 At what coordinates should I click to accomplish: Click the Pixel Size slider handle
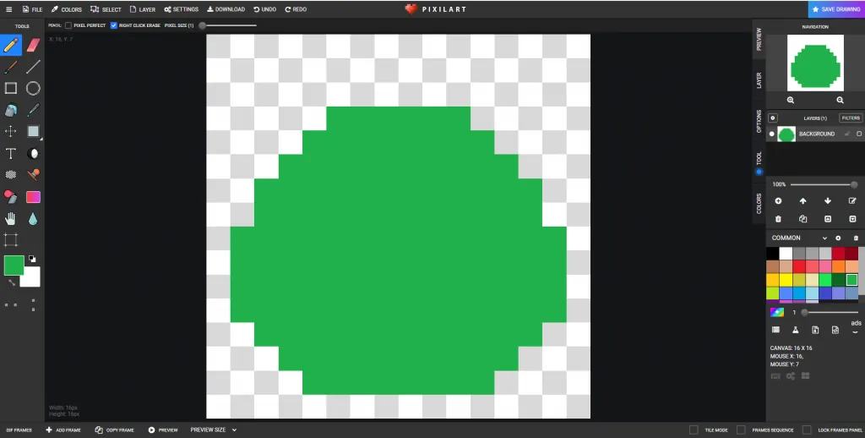203,25
